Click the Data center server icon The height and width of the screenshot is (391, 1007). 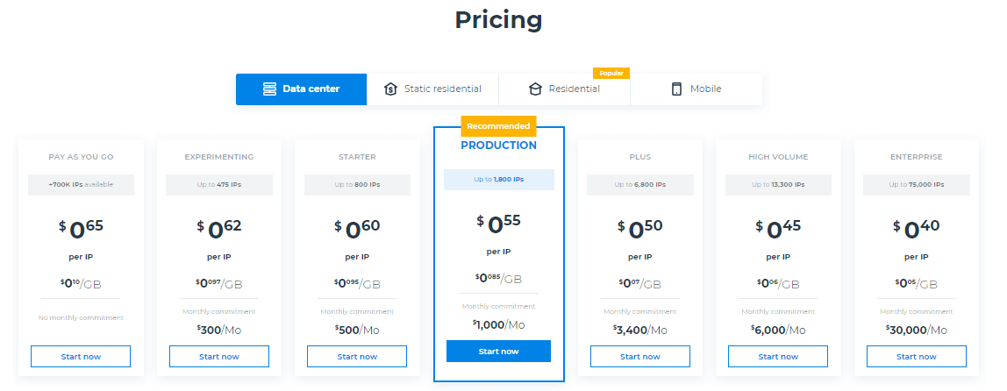270,89
